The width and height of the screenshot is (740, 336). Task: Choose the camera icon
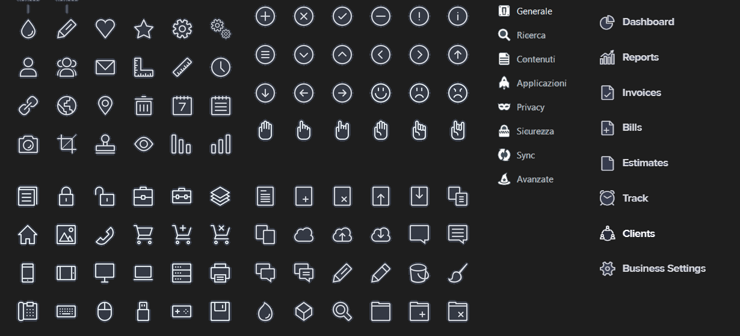28,144
